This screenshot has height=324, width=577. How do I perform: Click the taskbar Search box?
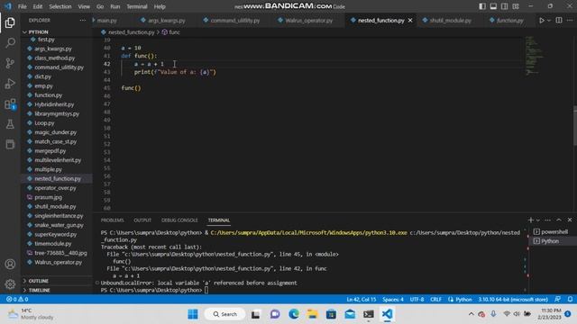[224, 314]
